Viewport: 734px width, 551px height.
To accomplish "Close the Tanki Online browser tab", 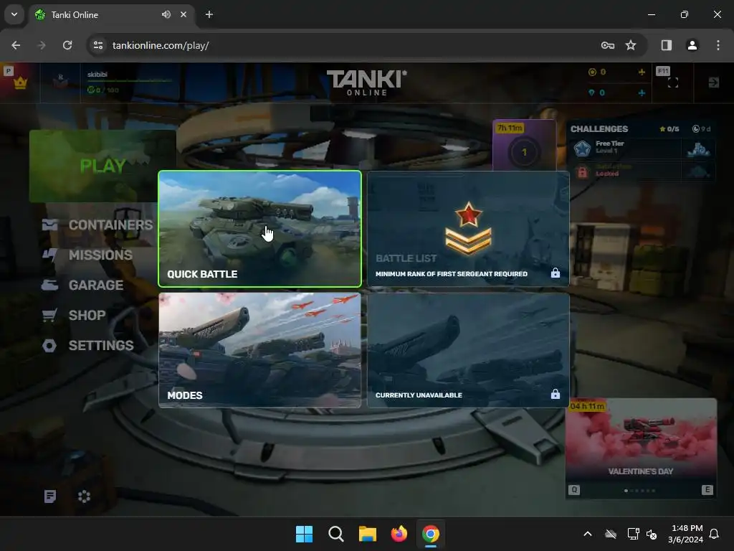I will point(183,14).
